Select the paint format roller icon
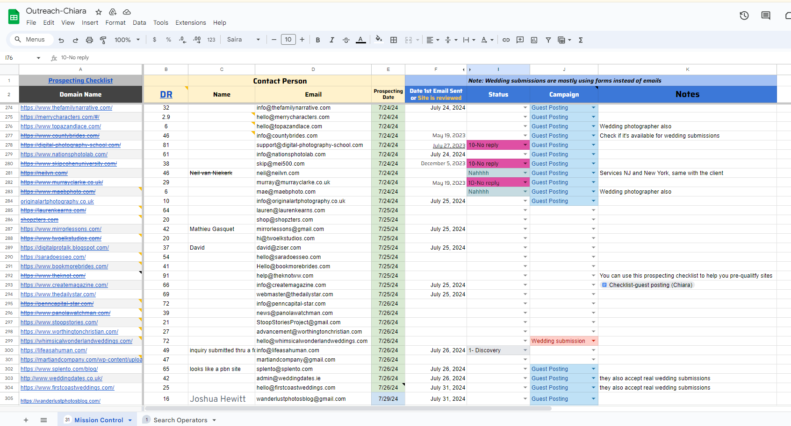791x426 pixels. tap(103, 40)
